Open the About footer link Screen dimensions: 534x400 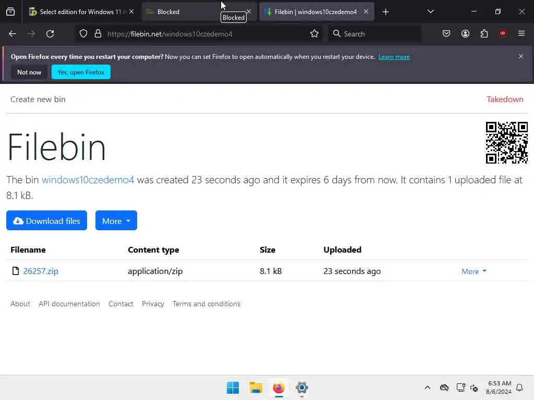click(x=20, y=304)
